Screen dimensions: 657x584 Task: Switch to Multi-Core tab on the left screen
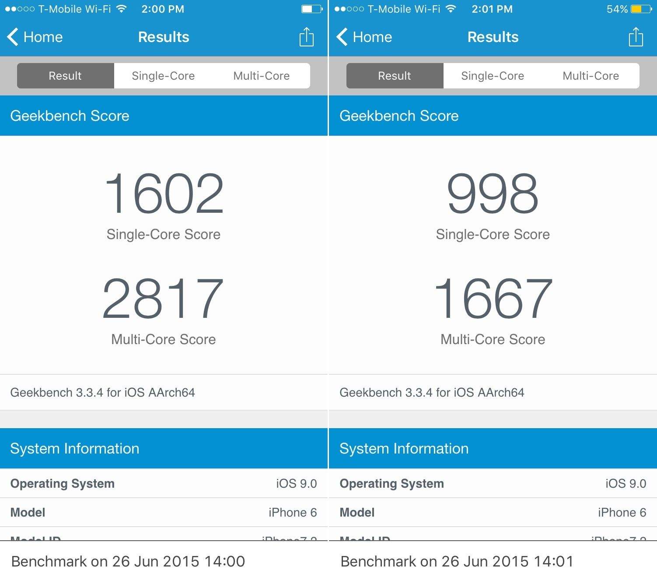coord(261,76)
